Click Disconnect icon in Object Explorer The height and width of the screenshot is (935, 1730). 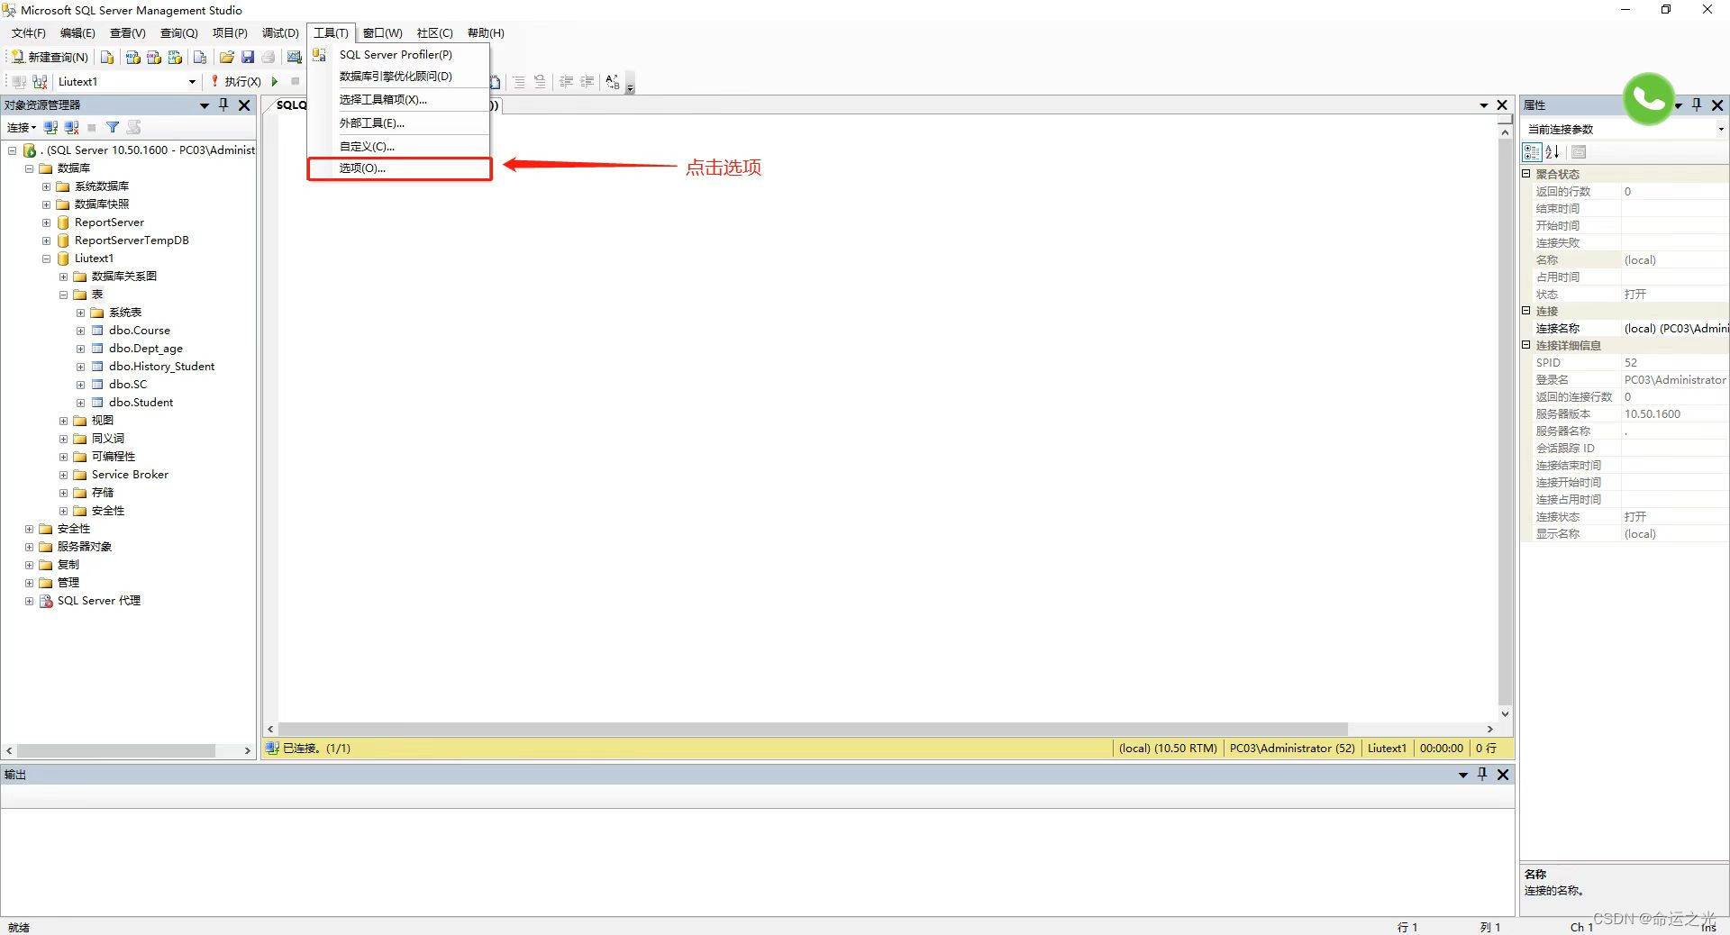point(72,127)
